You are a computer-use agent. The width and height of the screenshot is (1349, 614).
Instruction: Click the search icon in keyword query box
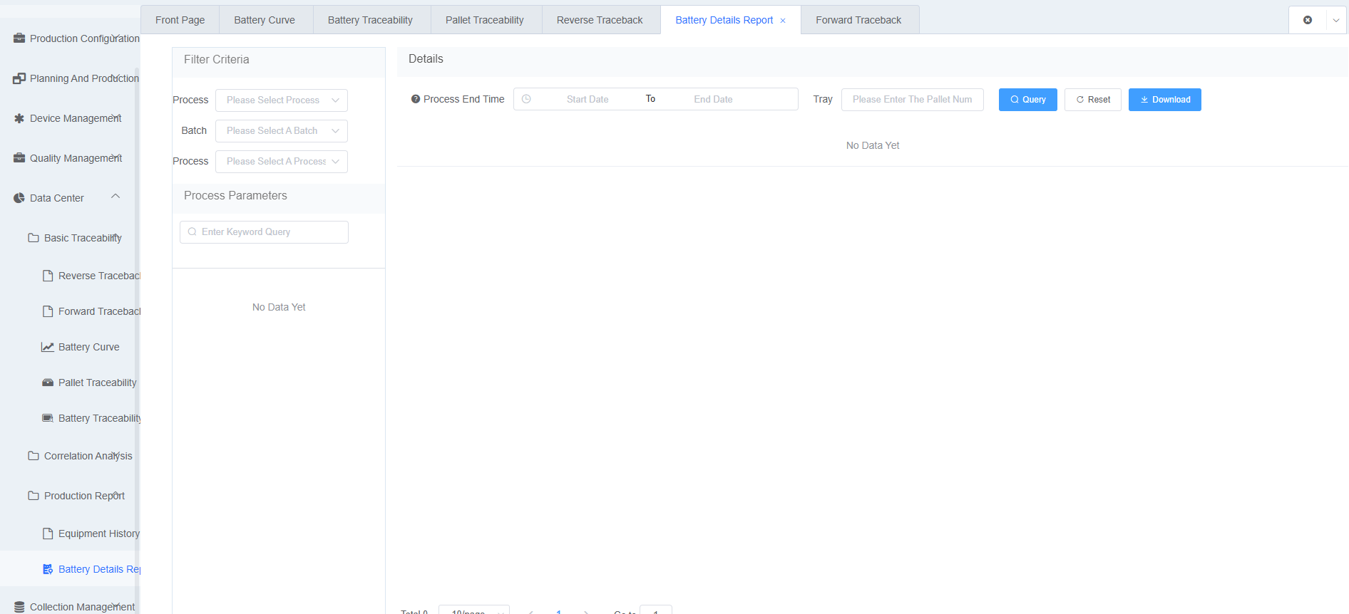pyautogui.click(x=192, y=232)
